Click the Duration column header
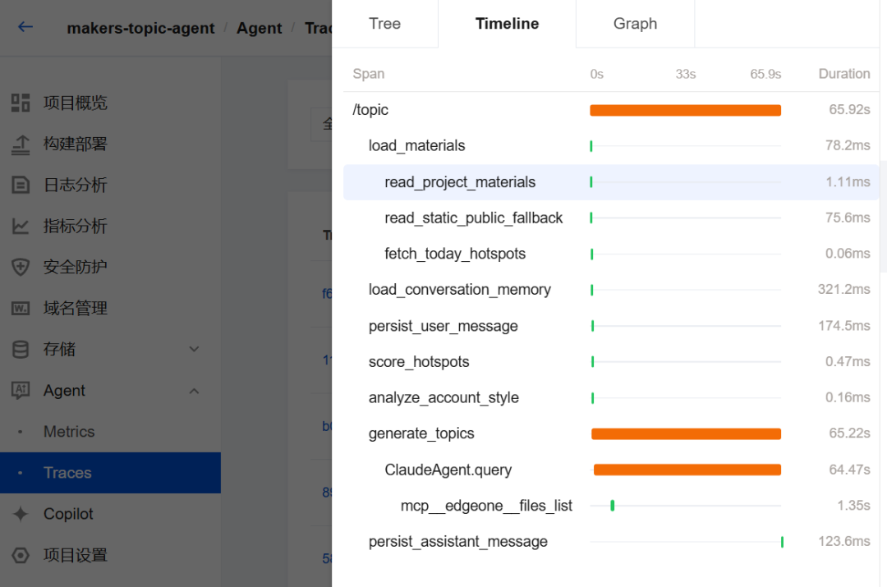The image size is (887, 587). coord(844,74)
